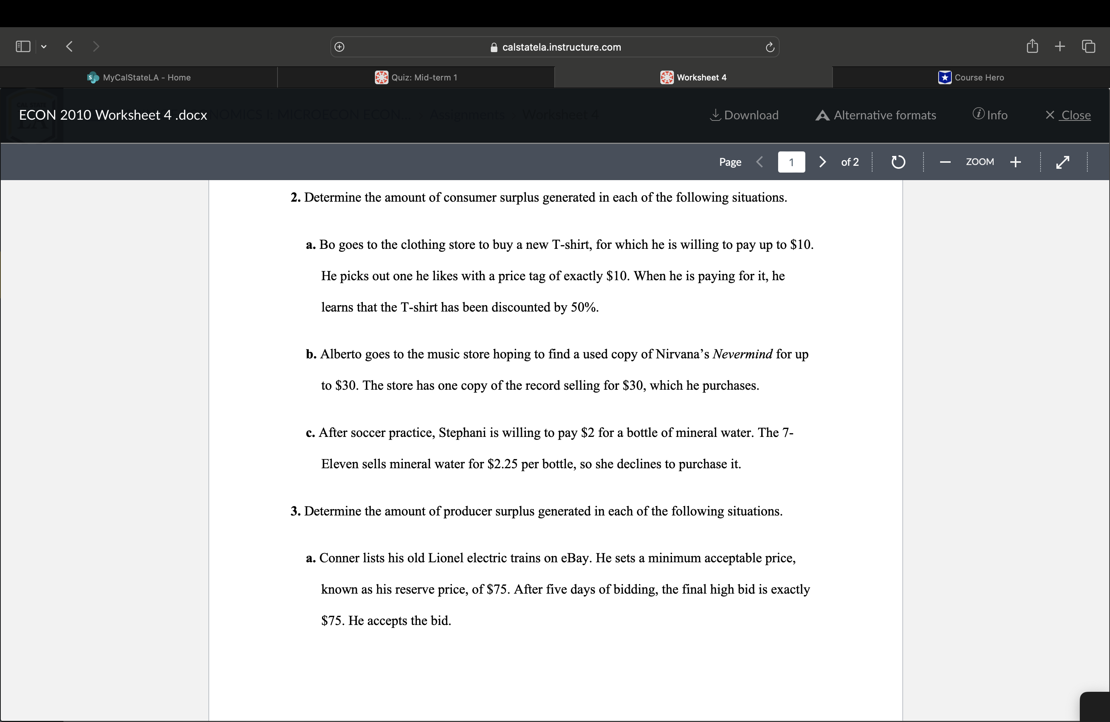
Task: Toggle the Safari sidebar
Action: [x=22, y=46]
